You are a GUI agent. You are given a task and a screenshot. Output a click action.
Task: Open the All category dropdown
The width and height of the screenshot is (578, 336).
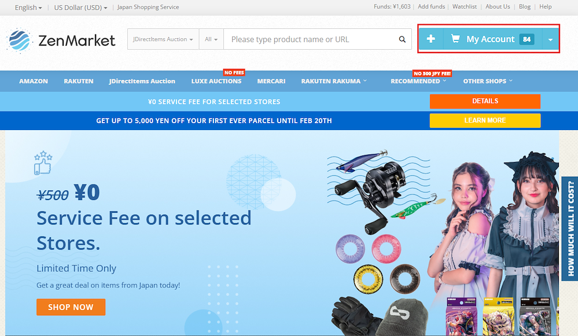211,39
